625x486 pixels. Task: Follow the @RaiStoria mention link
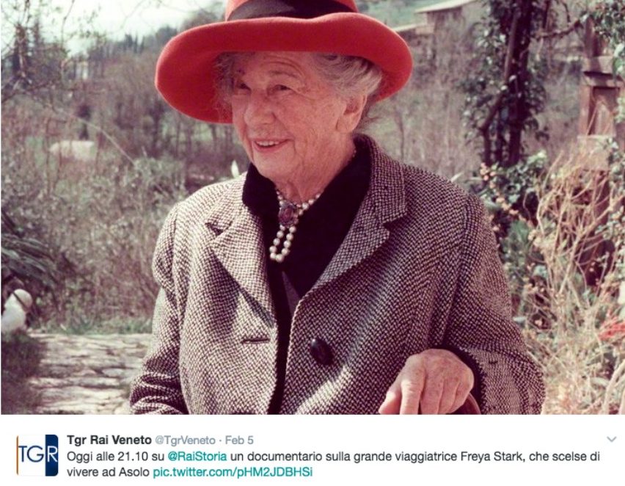pyautogui.click(x=197, y=456)
